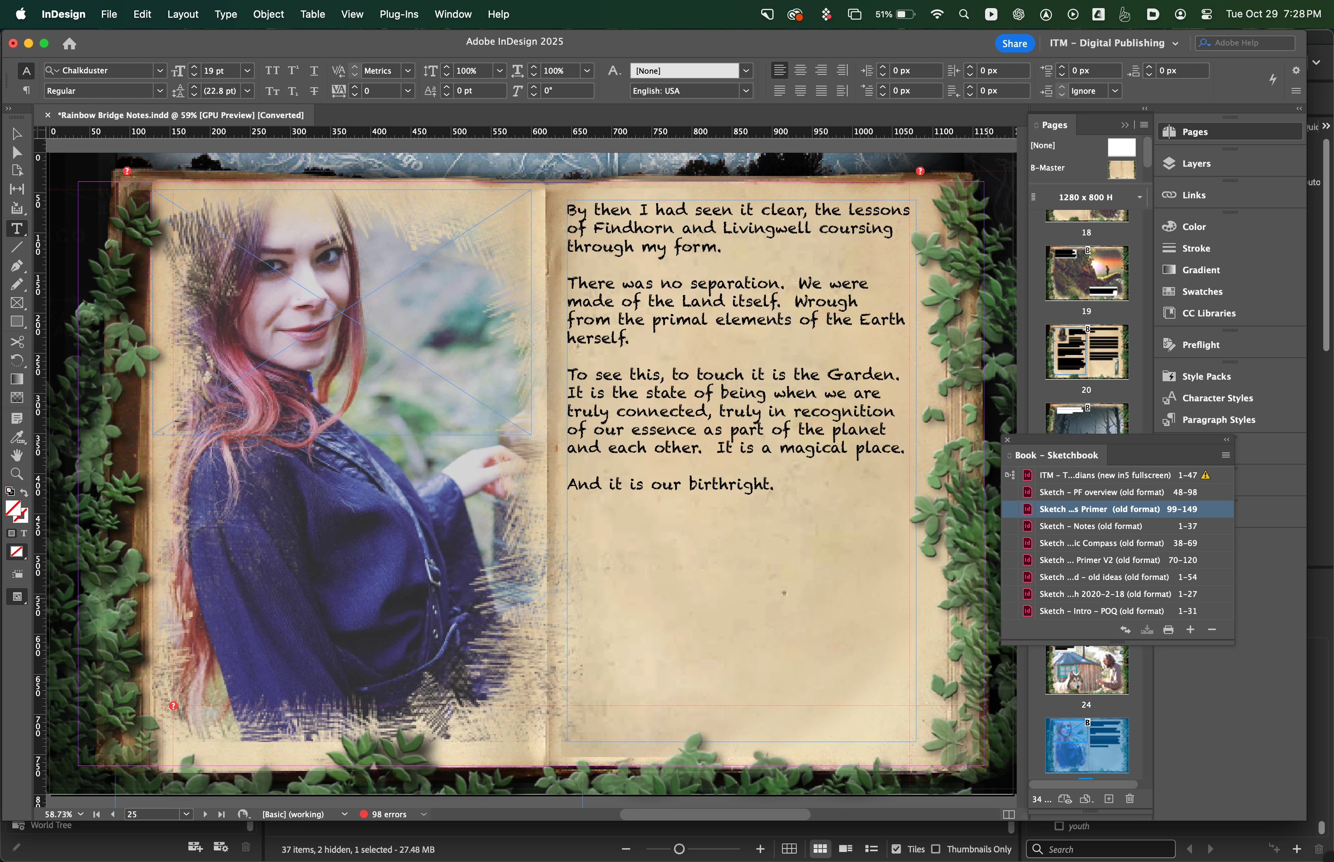Open the Chalkduster font family dropdown
This screenshot has width=1334, height=862.
coord(159,71)
